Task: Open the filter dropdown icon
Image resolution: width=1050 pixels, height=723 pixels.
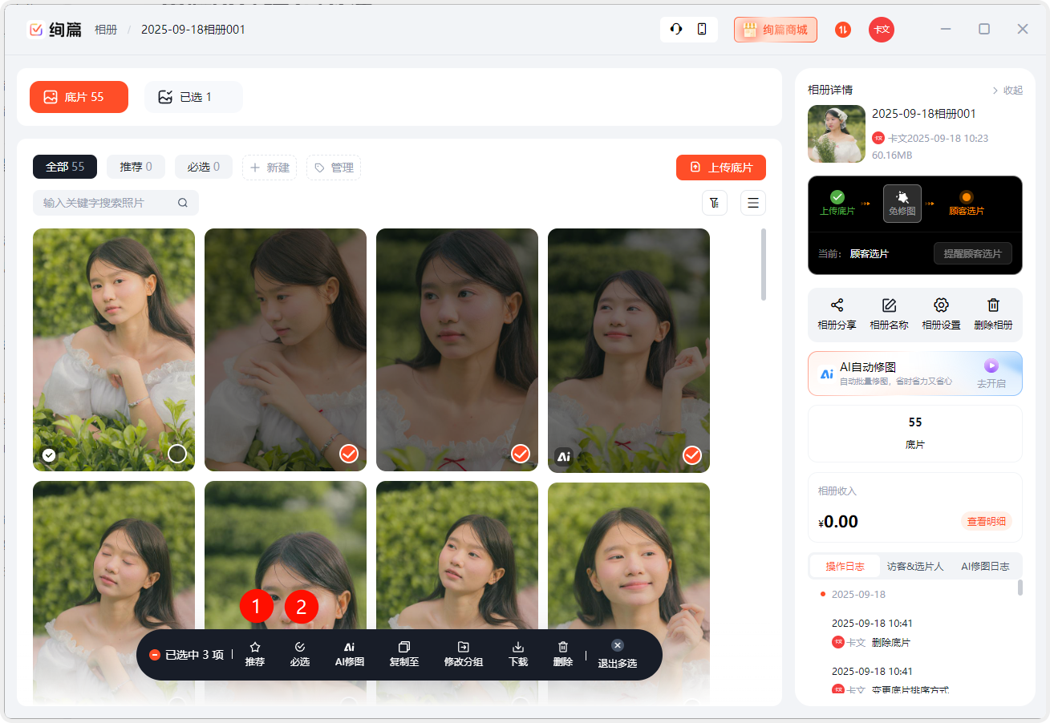Action: pyautogui.click(x=715, y=203)
